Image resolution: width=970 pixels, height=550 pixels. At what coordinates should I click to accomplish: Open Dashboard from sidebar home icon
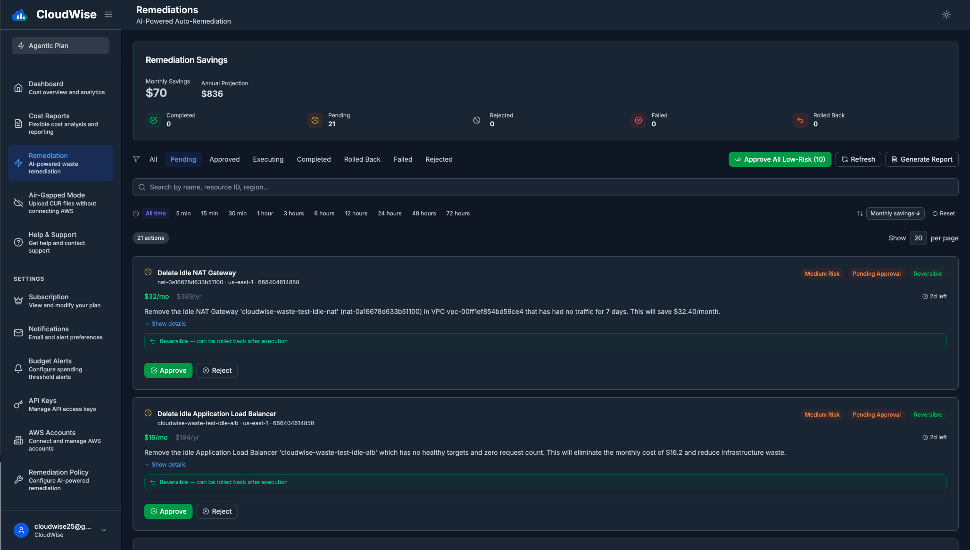tap(18, 88)
